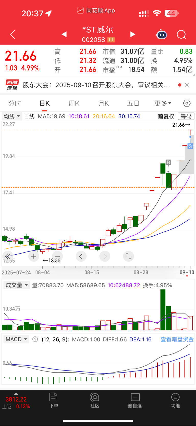Screen dimensions: 196x426
Task: Switch to 月K monthly tab
Action: tap(104, 103)
